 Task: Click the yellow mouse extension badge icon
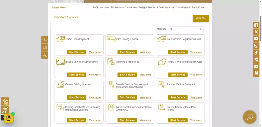(x=8, y=119)
